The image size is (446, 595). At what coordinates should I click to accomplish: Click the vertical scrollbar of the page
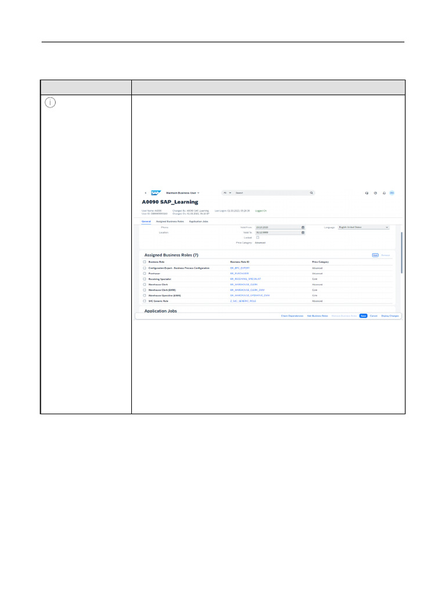click(401, 252)
